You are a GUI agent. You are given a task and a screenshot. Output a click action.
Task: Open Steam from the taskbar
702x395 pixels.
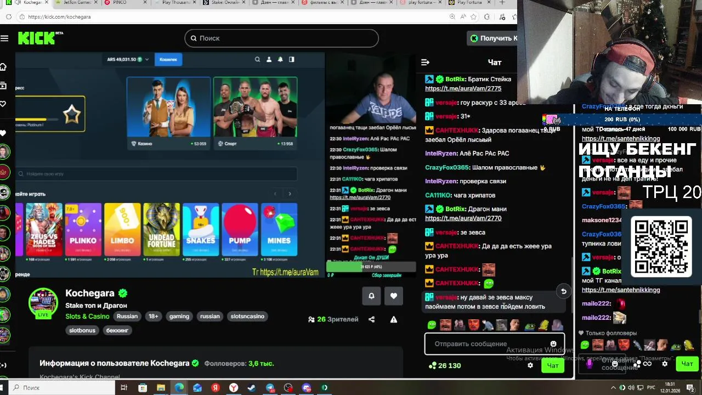click(x=252, y=388)
